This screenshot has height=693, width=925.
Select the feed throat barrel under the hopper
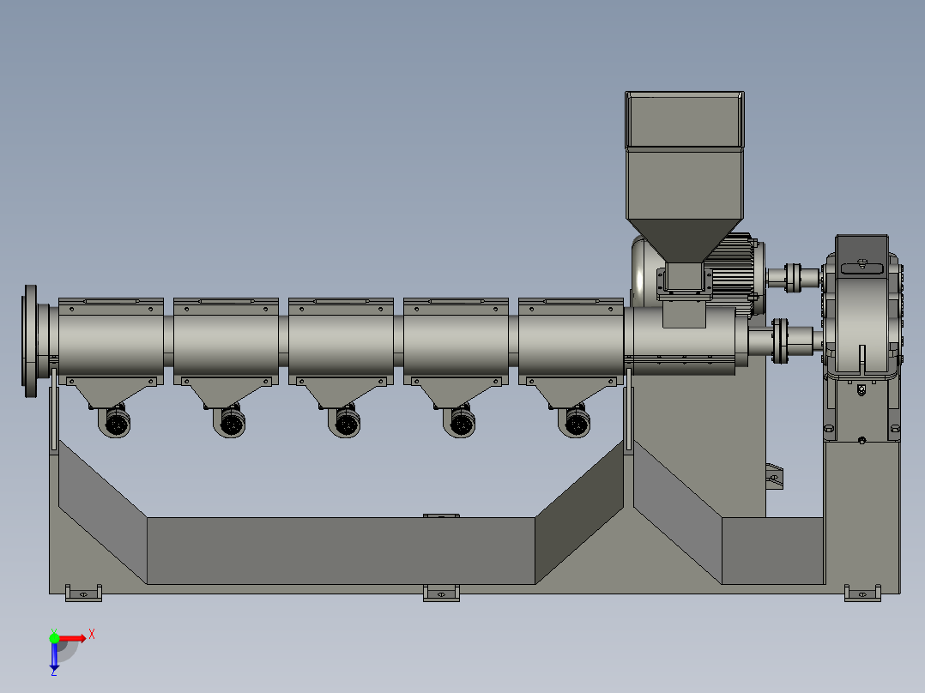(x=685, y=340)
